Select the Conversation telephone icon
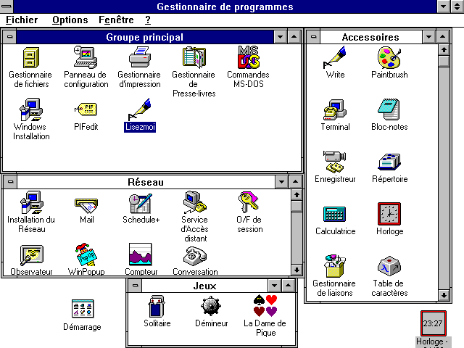Screen dimensions: 464x348 click(195, 256)
